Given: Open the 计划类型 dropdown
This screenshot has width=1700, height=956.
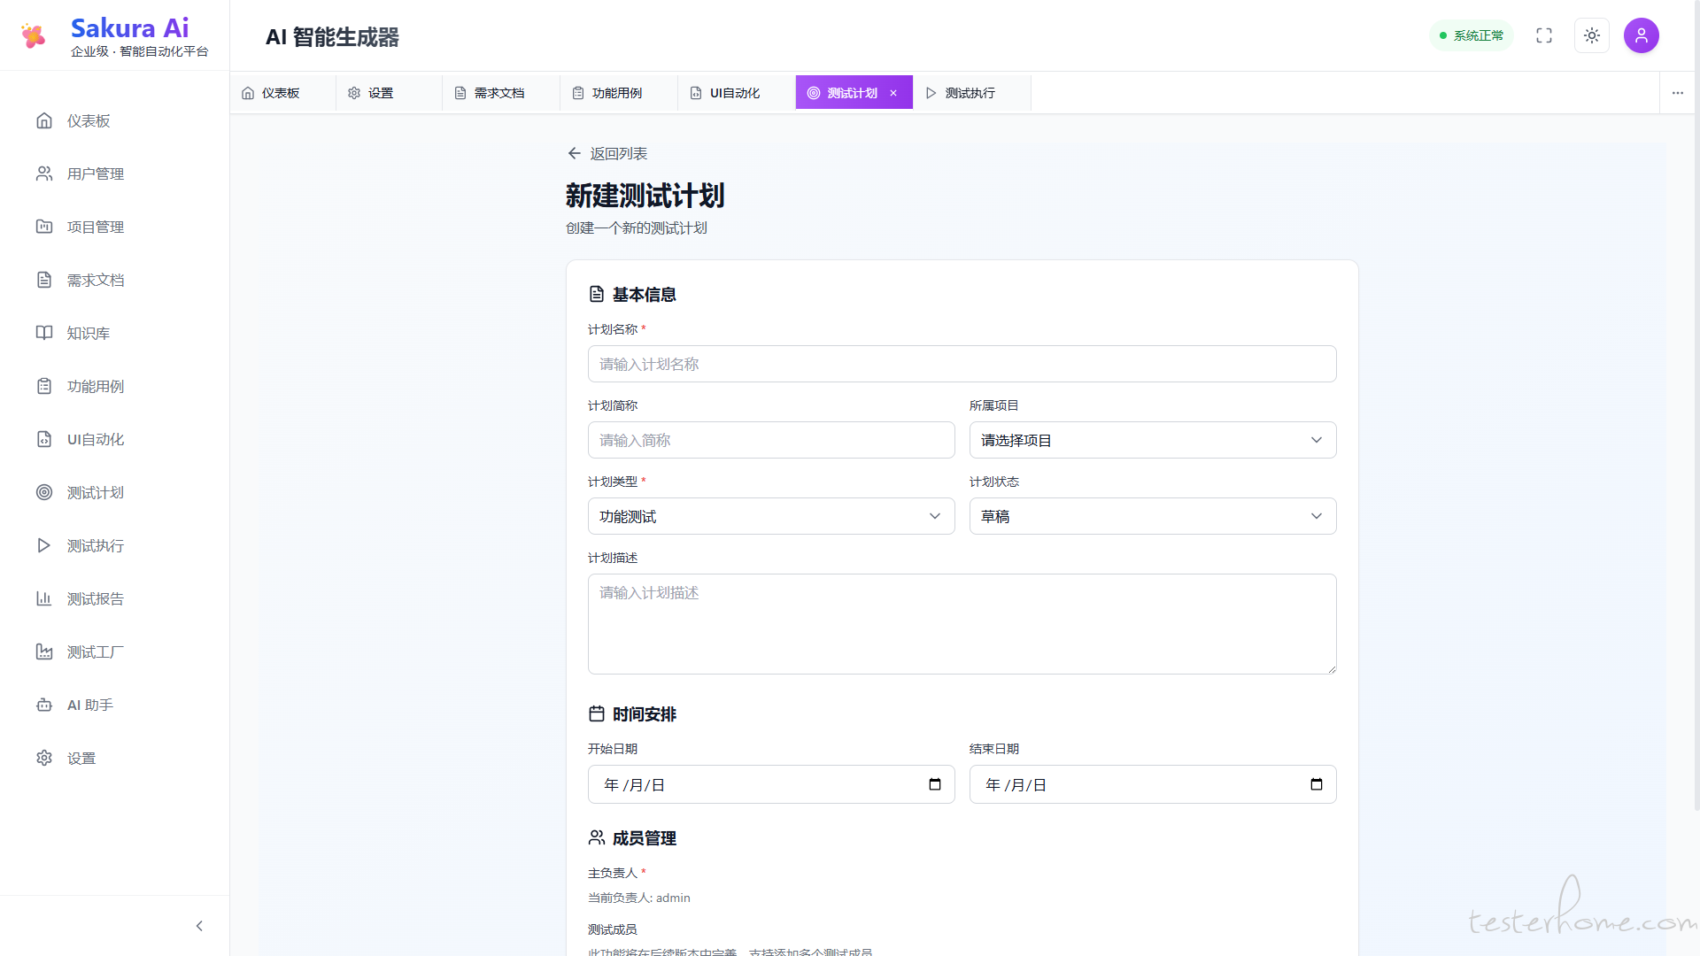Looking at the screenshot, I should pyautogui.click(x=770, y=516).
